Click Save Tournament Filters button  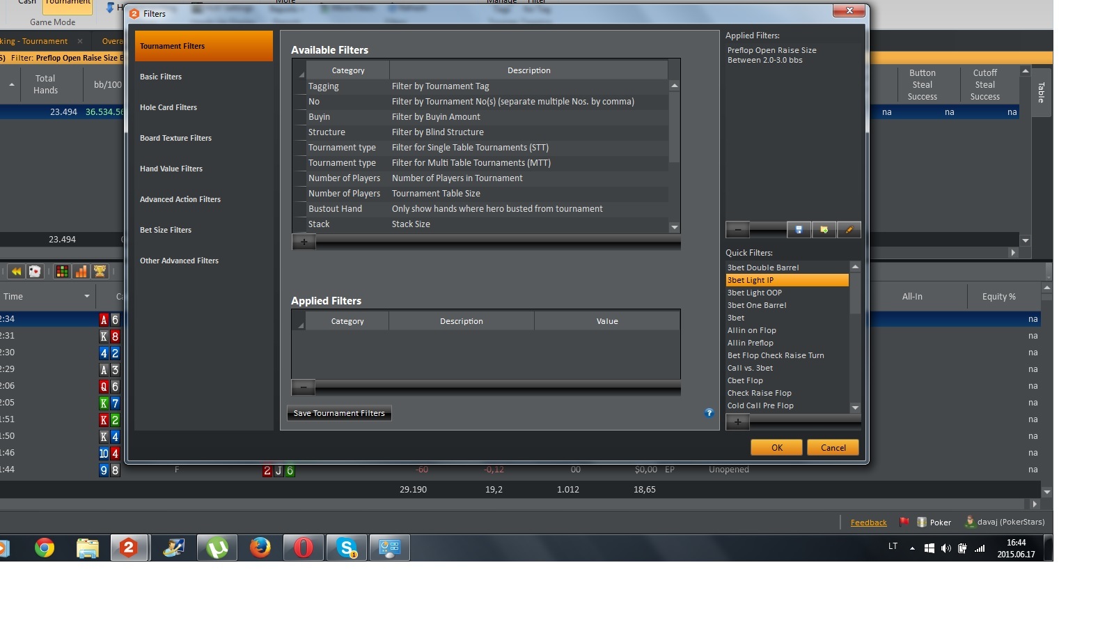(x=339, y=413)
